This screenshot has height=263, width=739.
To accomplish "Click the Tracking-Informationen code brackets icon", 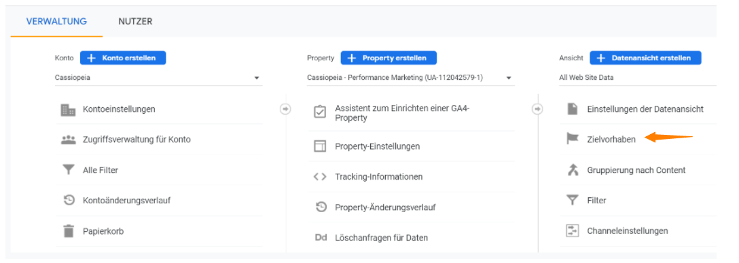I will [320, 177].
